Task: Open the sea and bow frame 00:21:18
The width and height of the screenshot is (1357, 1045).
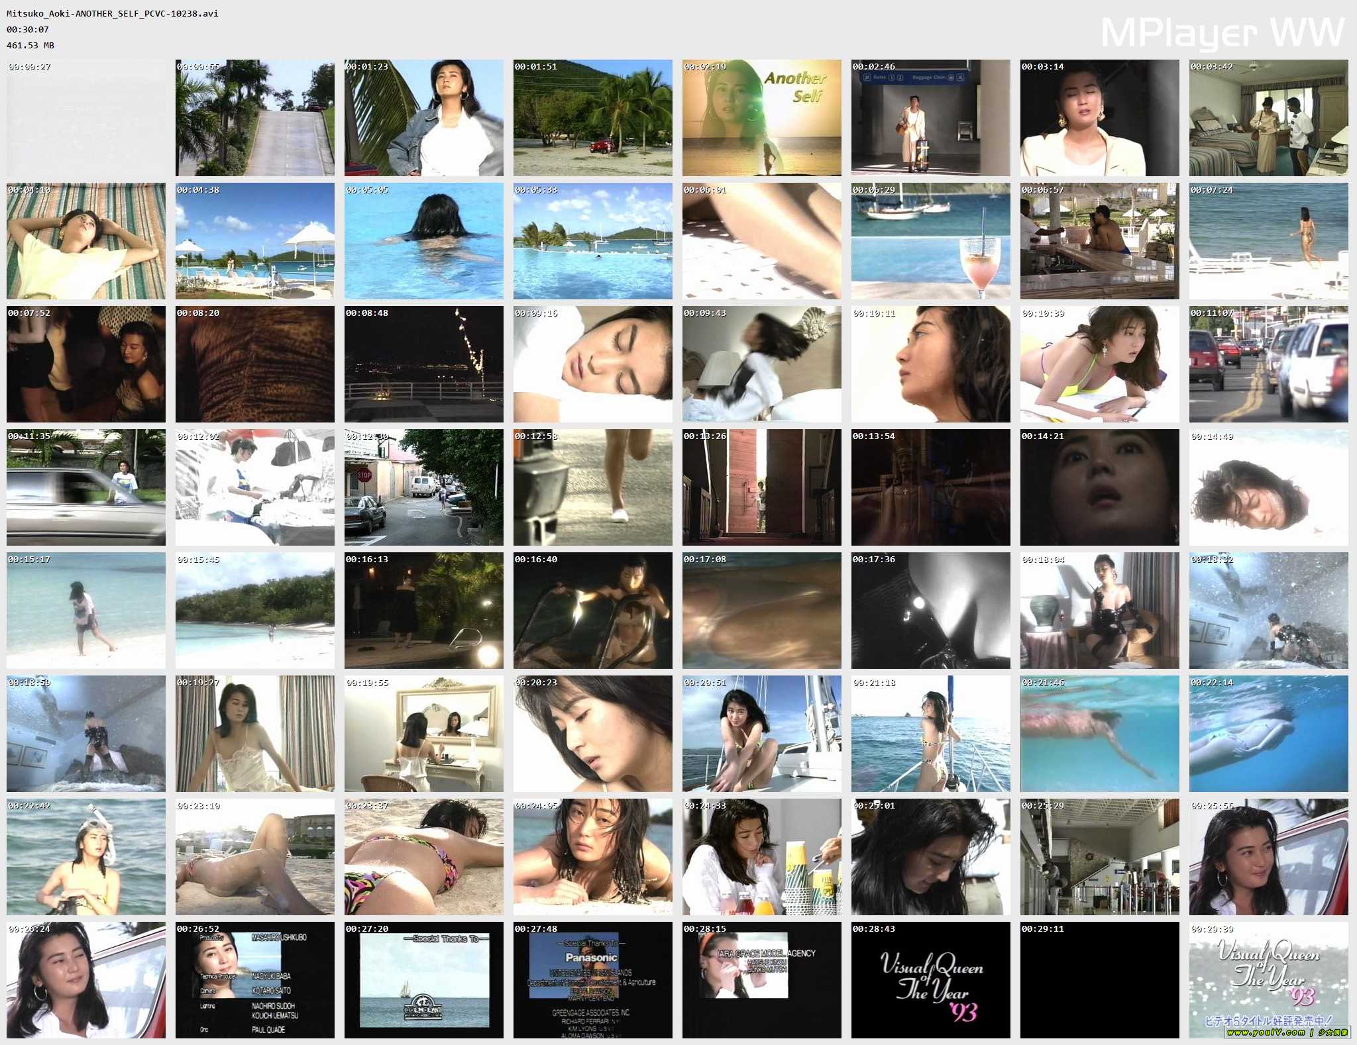Action: [x=931, y=734]
